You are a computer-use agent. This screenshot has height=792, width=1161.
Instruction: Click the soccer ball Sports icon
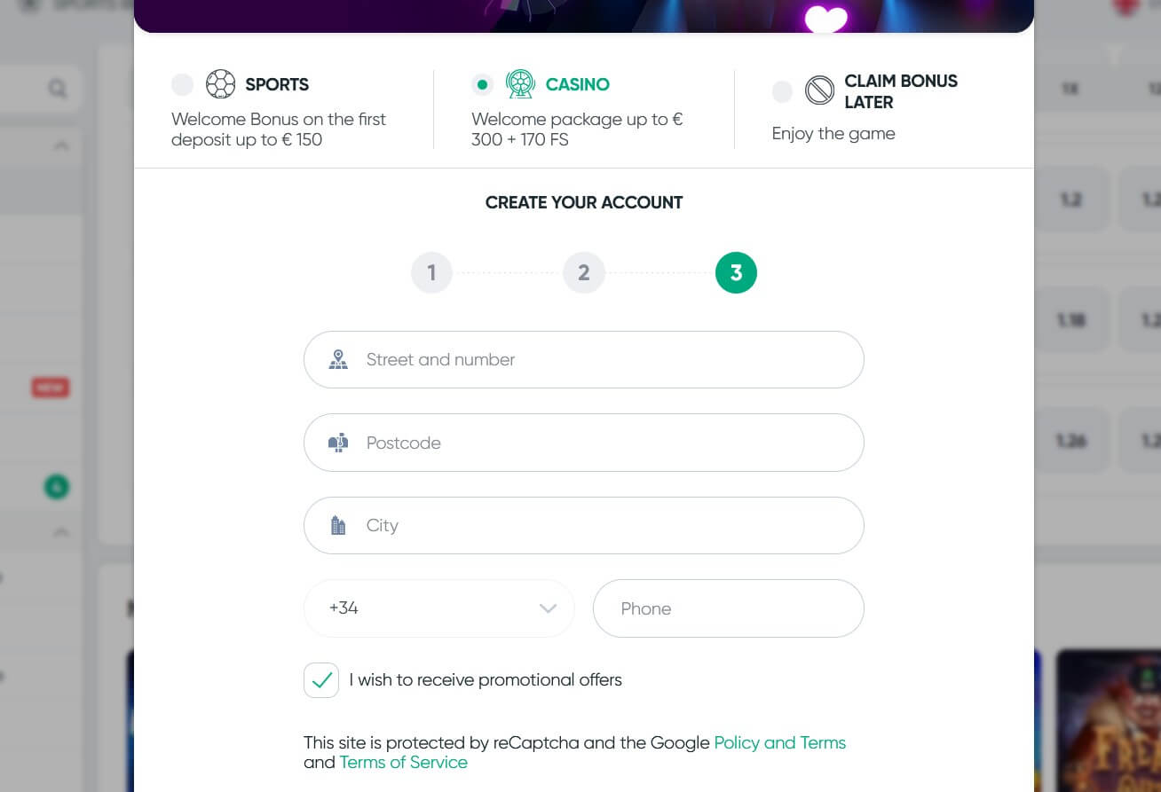coord(220,84)
